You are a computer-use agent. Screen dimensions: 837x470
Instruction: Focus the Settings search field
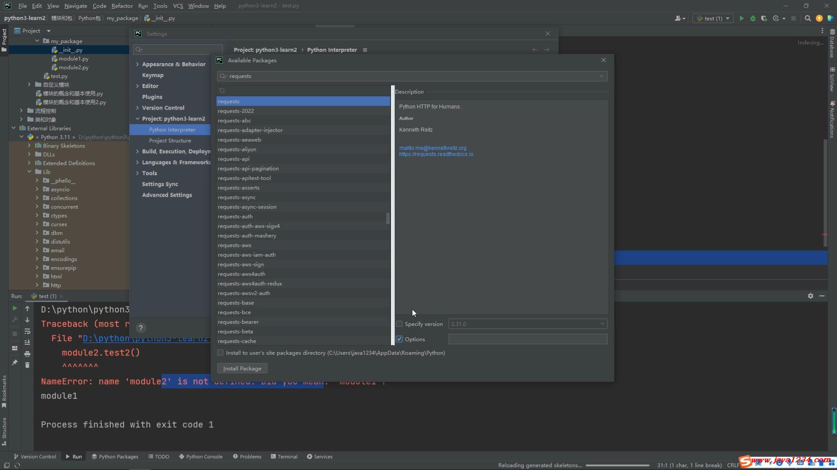click(178, 50)
